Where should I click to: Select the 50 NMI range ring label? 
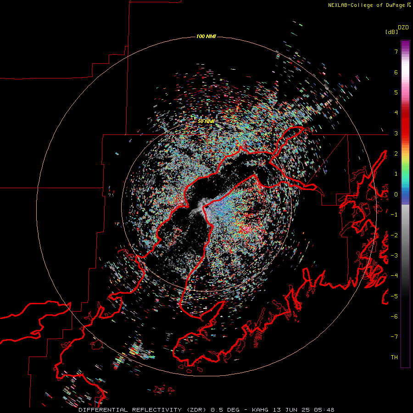pos(206,121)
